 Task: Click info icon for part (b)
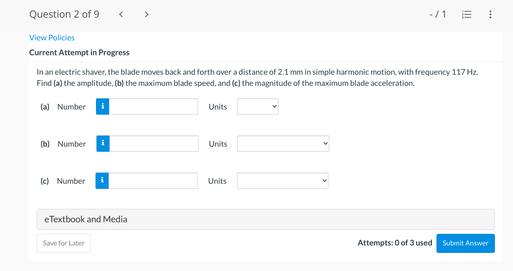click(x=103, y=144)
